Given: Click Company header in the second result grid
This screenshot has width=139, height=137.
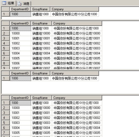Looking at the screenshot, I should coord(77,23).
